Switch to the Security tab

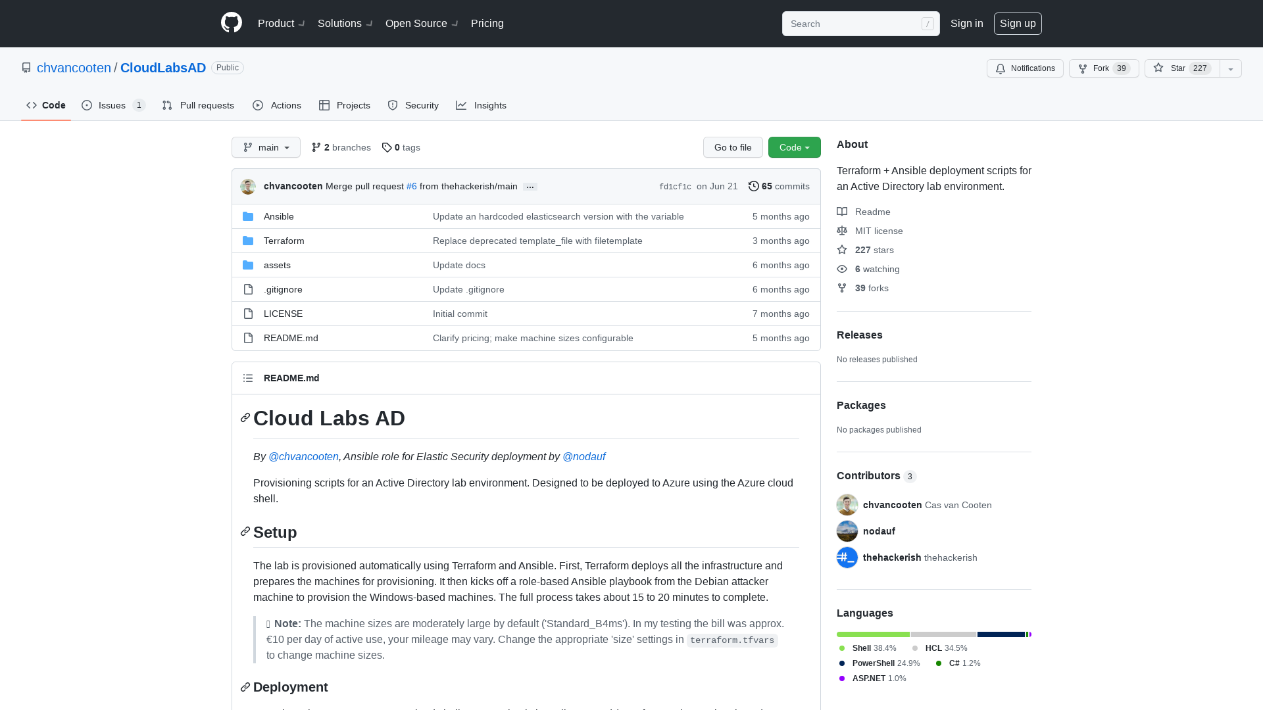(413, 105)
